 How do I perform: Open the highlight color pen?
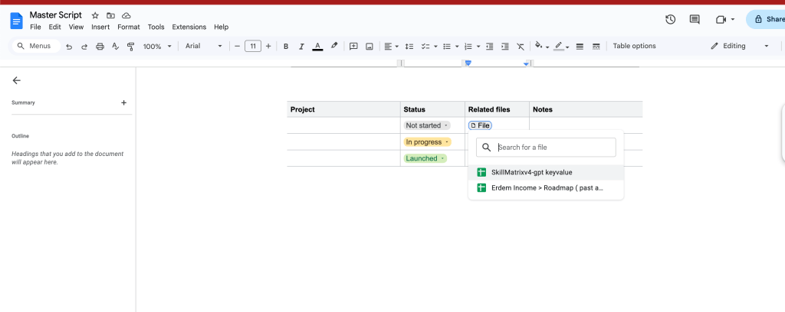coord(334,46)
